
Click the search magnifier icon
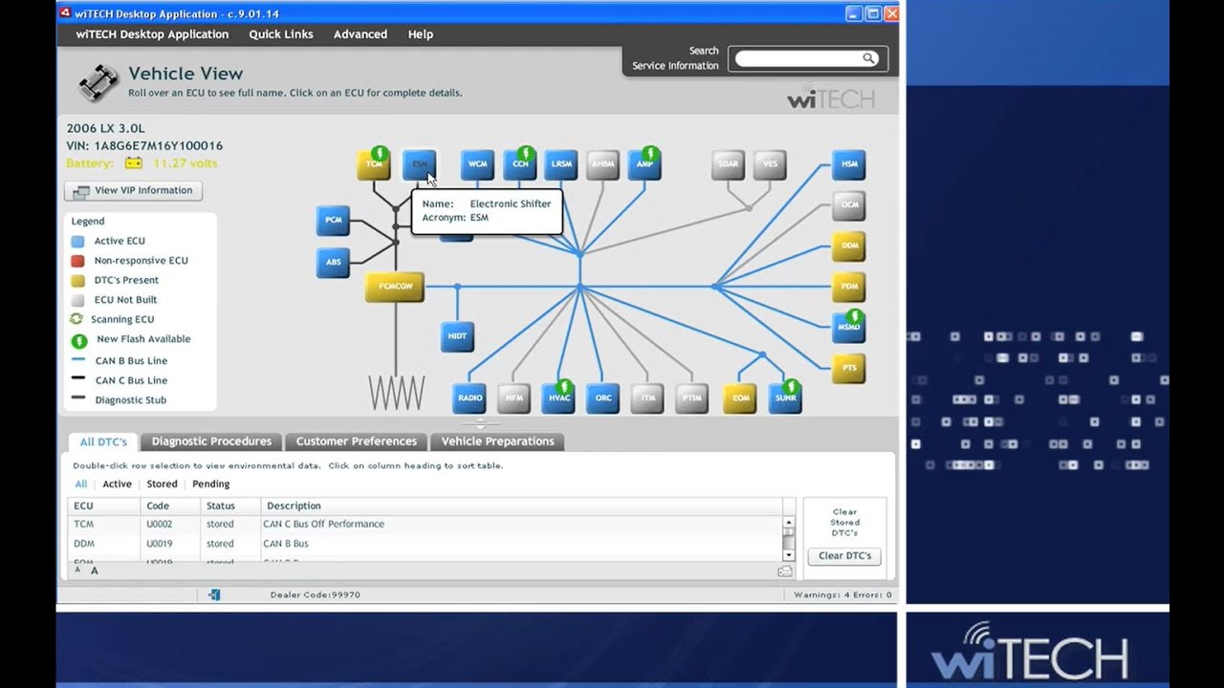point(868,58)
